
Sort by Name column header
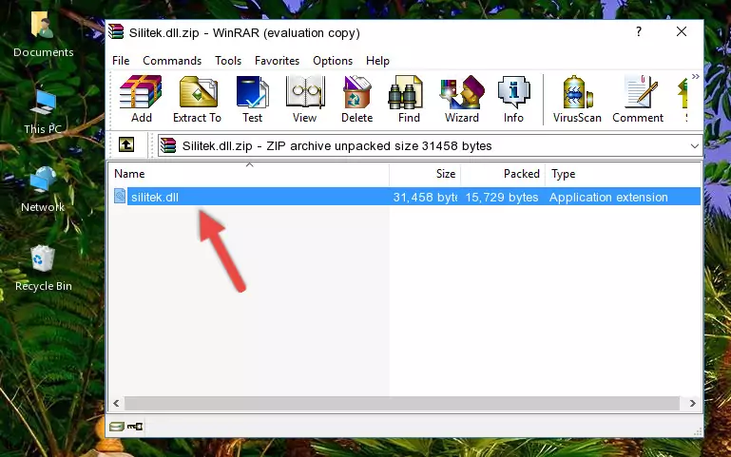(249, 174)
